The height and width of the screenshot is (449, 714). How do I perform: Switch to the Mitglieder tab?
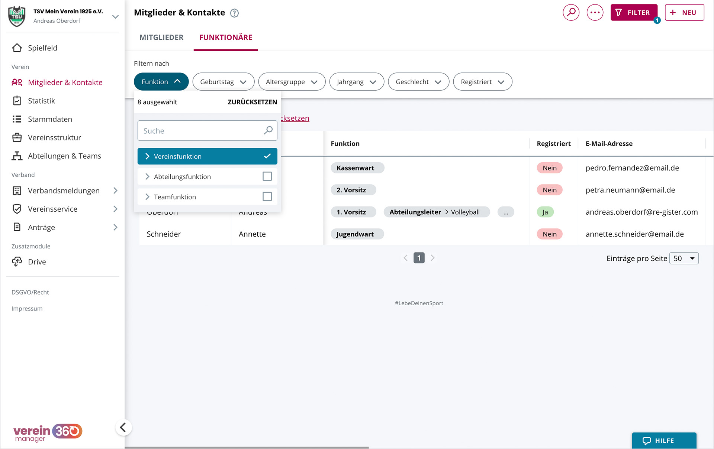[161, 38]
